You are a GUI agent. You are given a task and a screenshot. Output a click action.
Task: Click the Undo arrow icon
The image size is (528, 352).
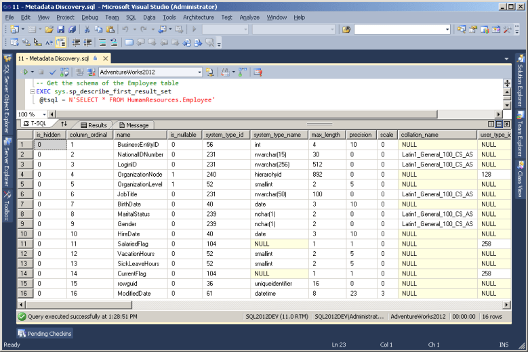[x=125, y=30]
